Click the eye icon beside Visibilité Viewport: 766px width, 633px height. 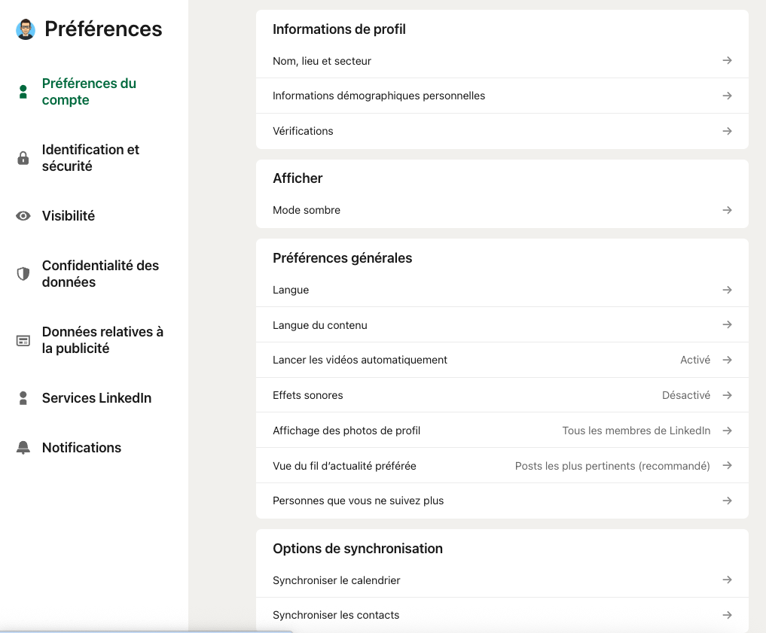[x=23, y=216]
